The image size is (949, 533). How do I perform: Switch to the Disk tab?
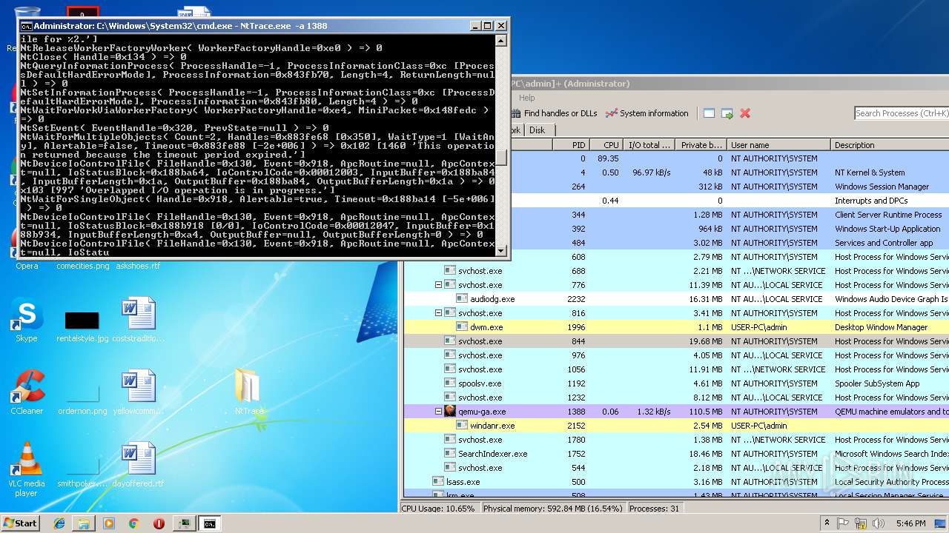coord(537,130)
